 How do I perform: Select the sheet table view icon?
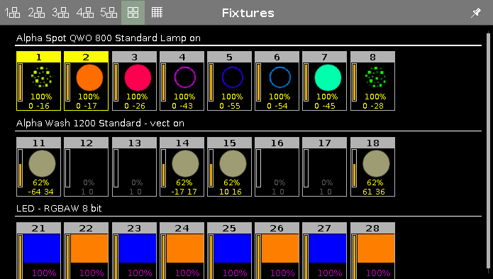157,13
